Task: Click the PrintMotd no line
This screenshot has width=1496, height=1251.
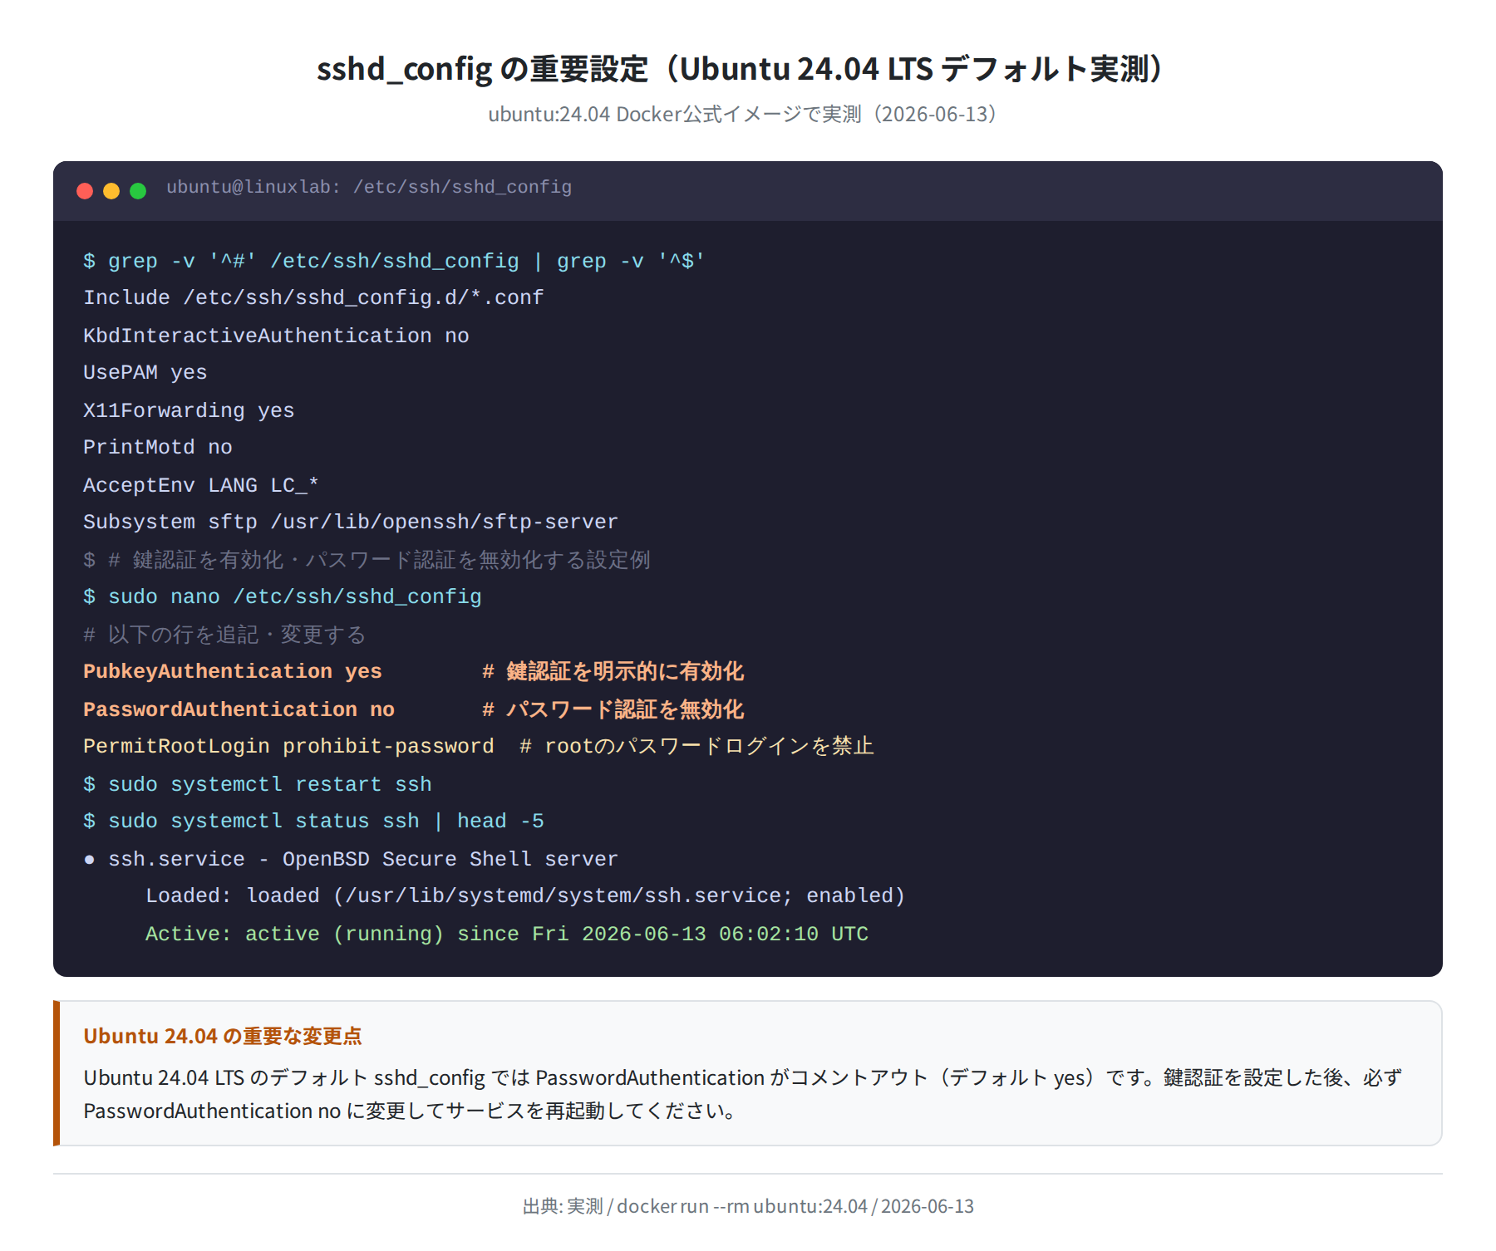Action: point(158,447)
